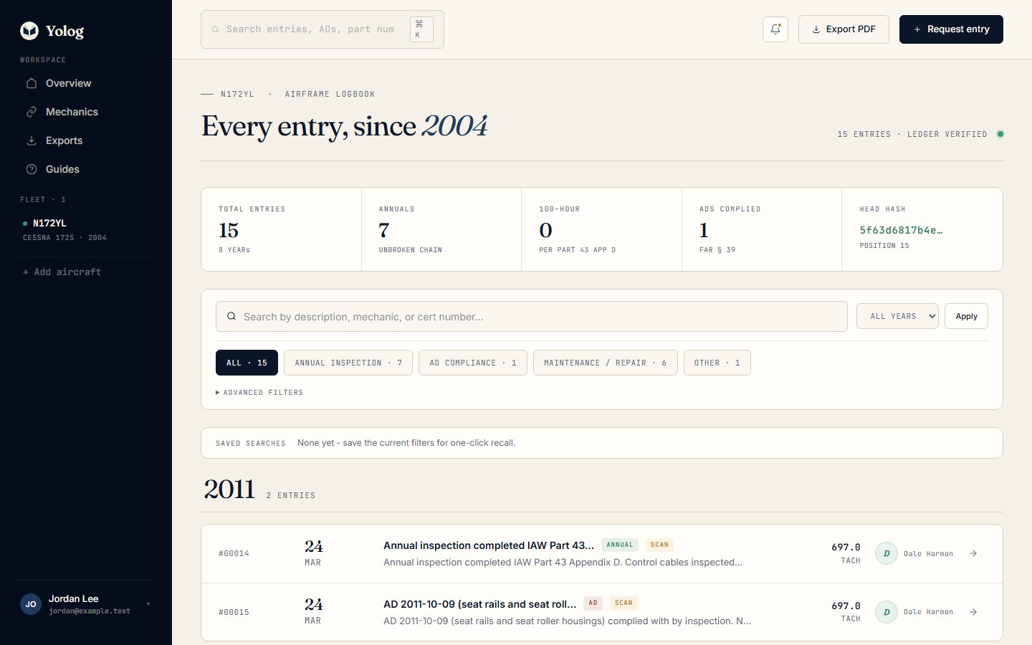Open notifications bell icon
1032x645 pixels.
tap(775, 29)
